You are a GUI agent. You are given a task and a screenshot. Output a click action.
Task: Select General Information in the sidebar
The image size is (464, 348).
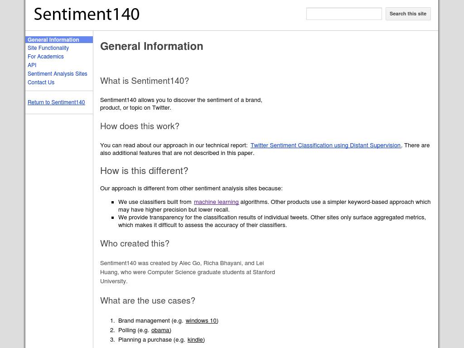(53, 40)
